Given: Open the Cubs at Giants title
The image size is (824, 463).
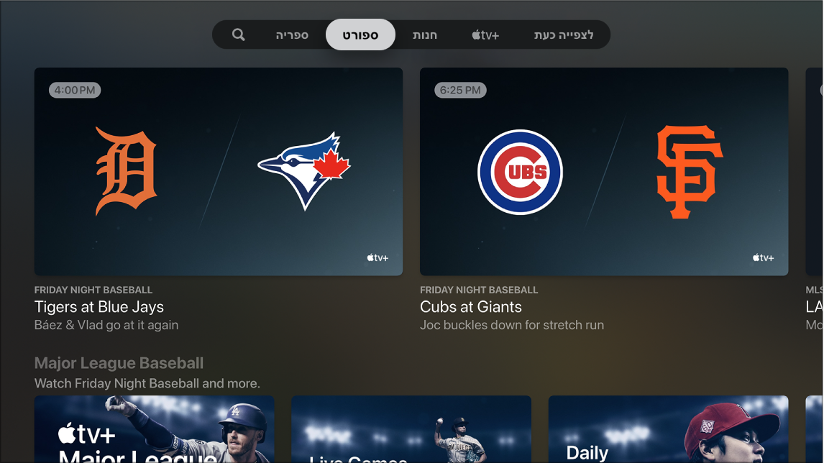Looking at the screenshot, I should pos(471,307).
